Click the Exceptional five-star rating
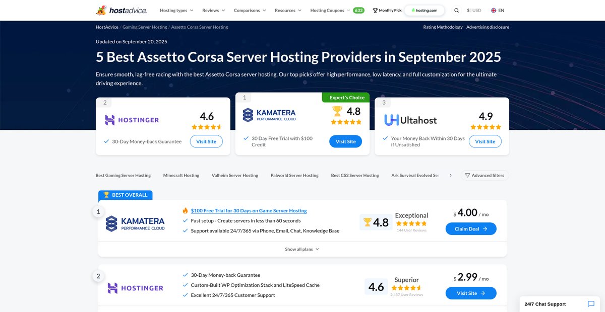 coord(411,223)
